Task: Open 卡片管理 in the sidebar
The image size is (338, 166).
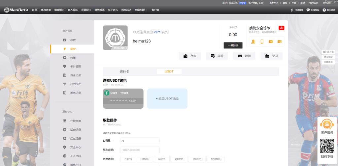Action: click(75, 67)
